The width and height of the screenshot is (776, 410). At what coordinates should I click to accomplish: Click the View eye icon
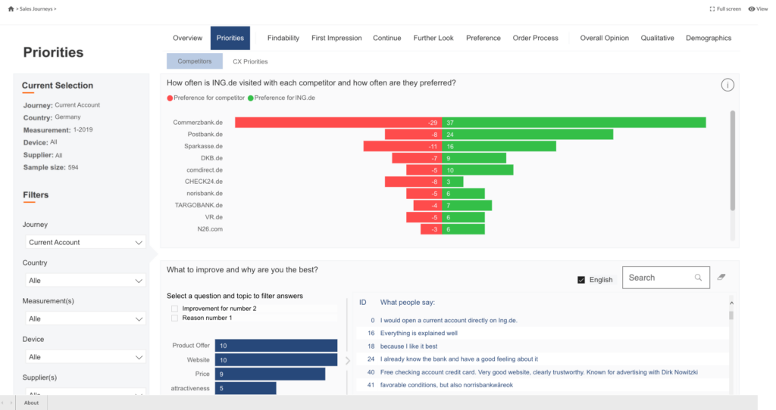(x=752, y=9)
